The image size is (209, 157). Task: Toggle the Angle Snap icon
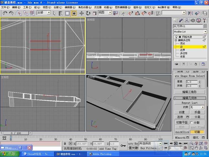pyautogui.click(x=137, y=13)
